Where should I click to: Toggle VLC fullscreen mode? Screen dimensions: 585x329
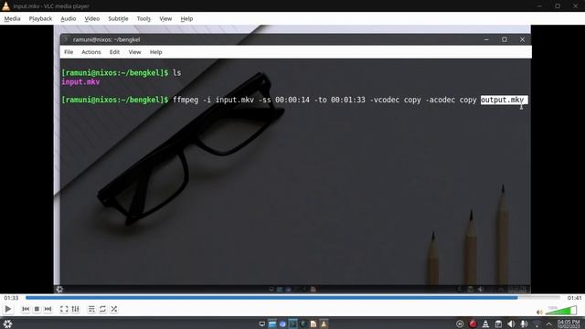(x=64, y=309)
